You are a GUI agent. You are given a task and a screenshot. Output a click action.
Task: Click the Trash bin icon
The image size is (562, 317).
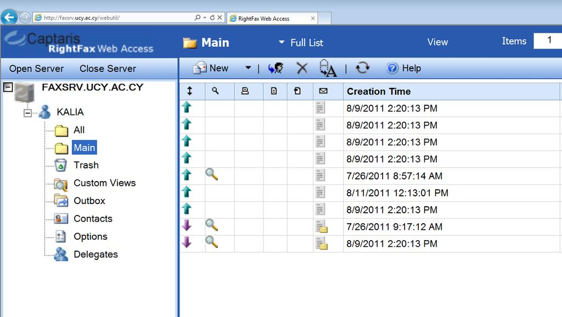click(60, 166)
